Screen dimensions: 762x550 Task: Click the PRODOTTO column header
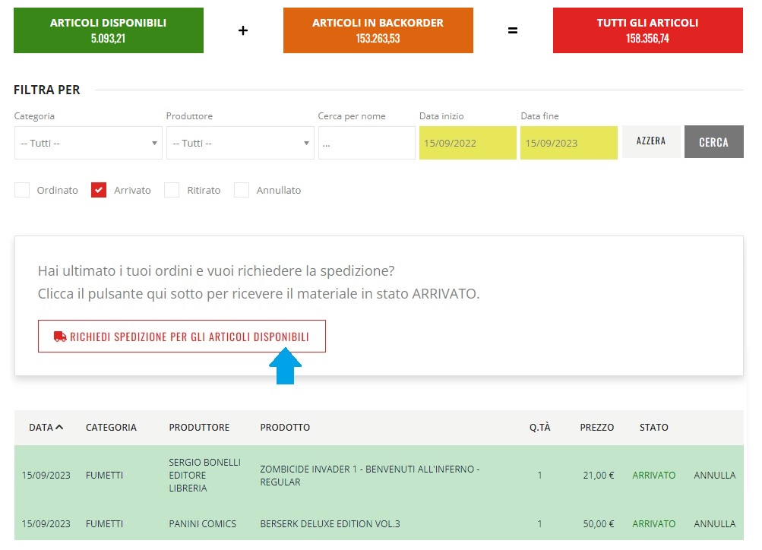coord(285,427)
